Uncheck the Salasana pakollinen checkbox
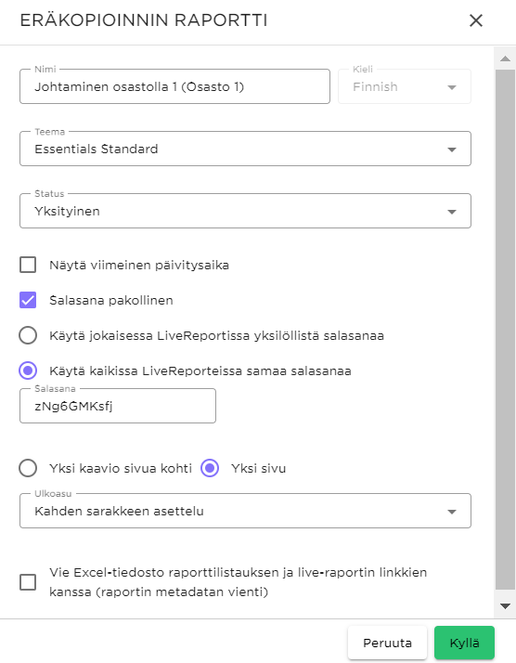516x663 pixels. tap(28, 300)
